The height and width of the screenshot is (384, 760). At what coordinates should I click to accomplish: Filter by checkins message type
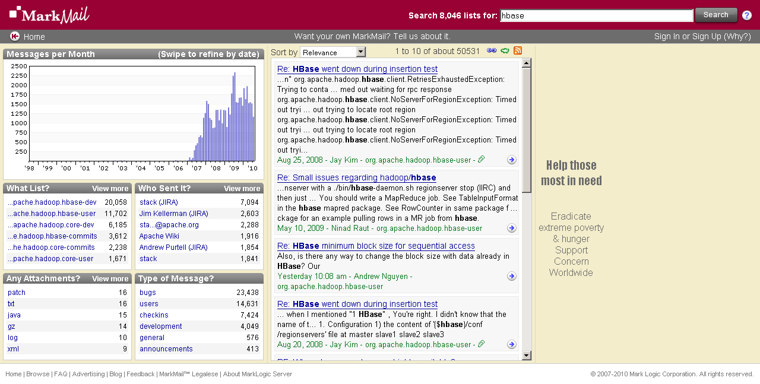(154, 315)
